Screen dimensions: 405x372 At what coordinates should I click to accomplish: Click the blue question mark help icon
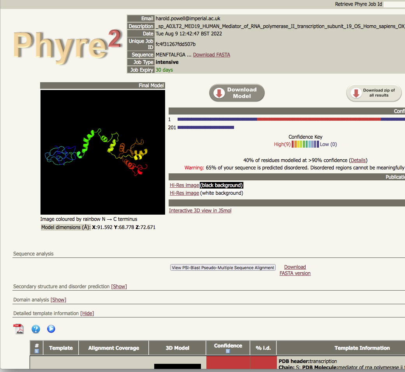[x=36, y=329]
